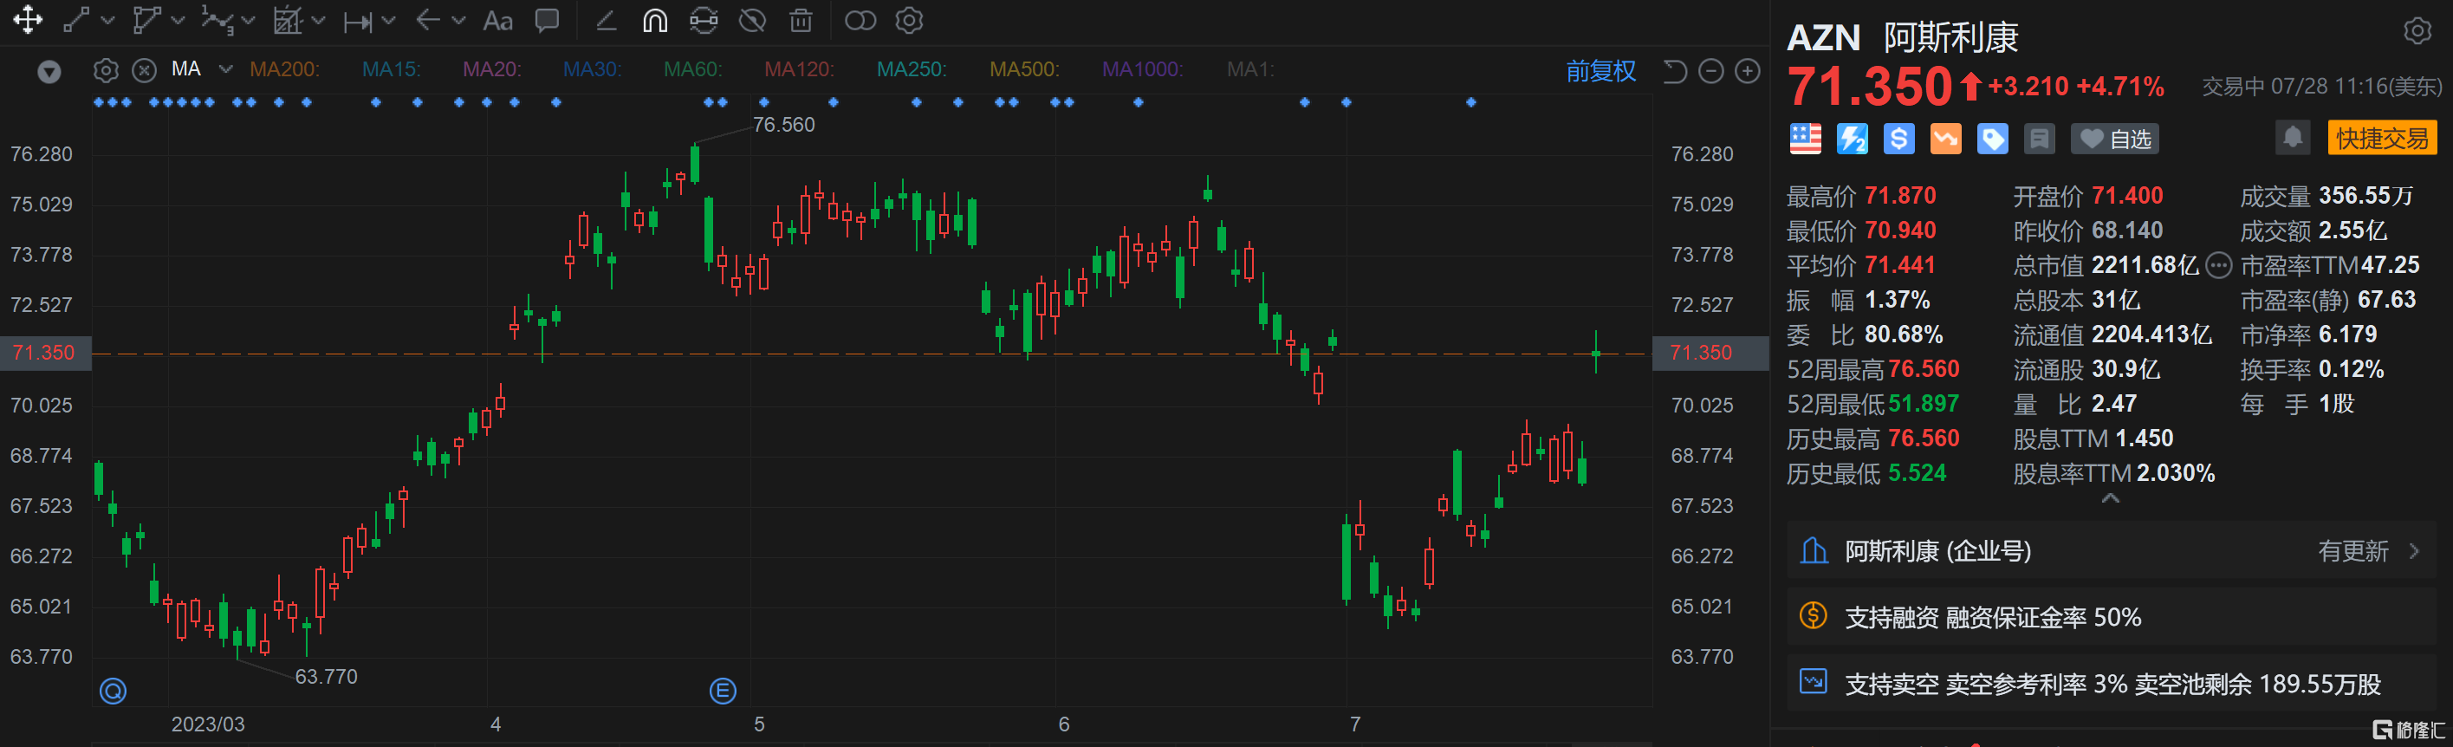Click the overlapping circles compare icon
Image resolution: width=2453 pixels, height=747 pixels.
click(x=860, y=20)
